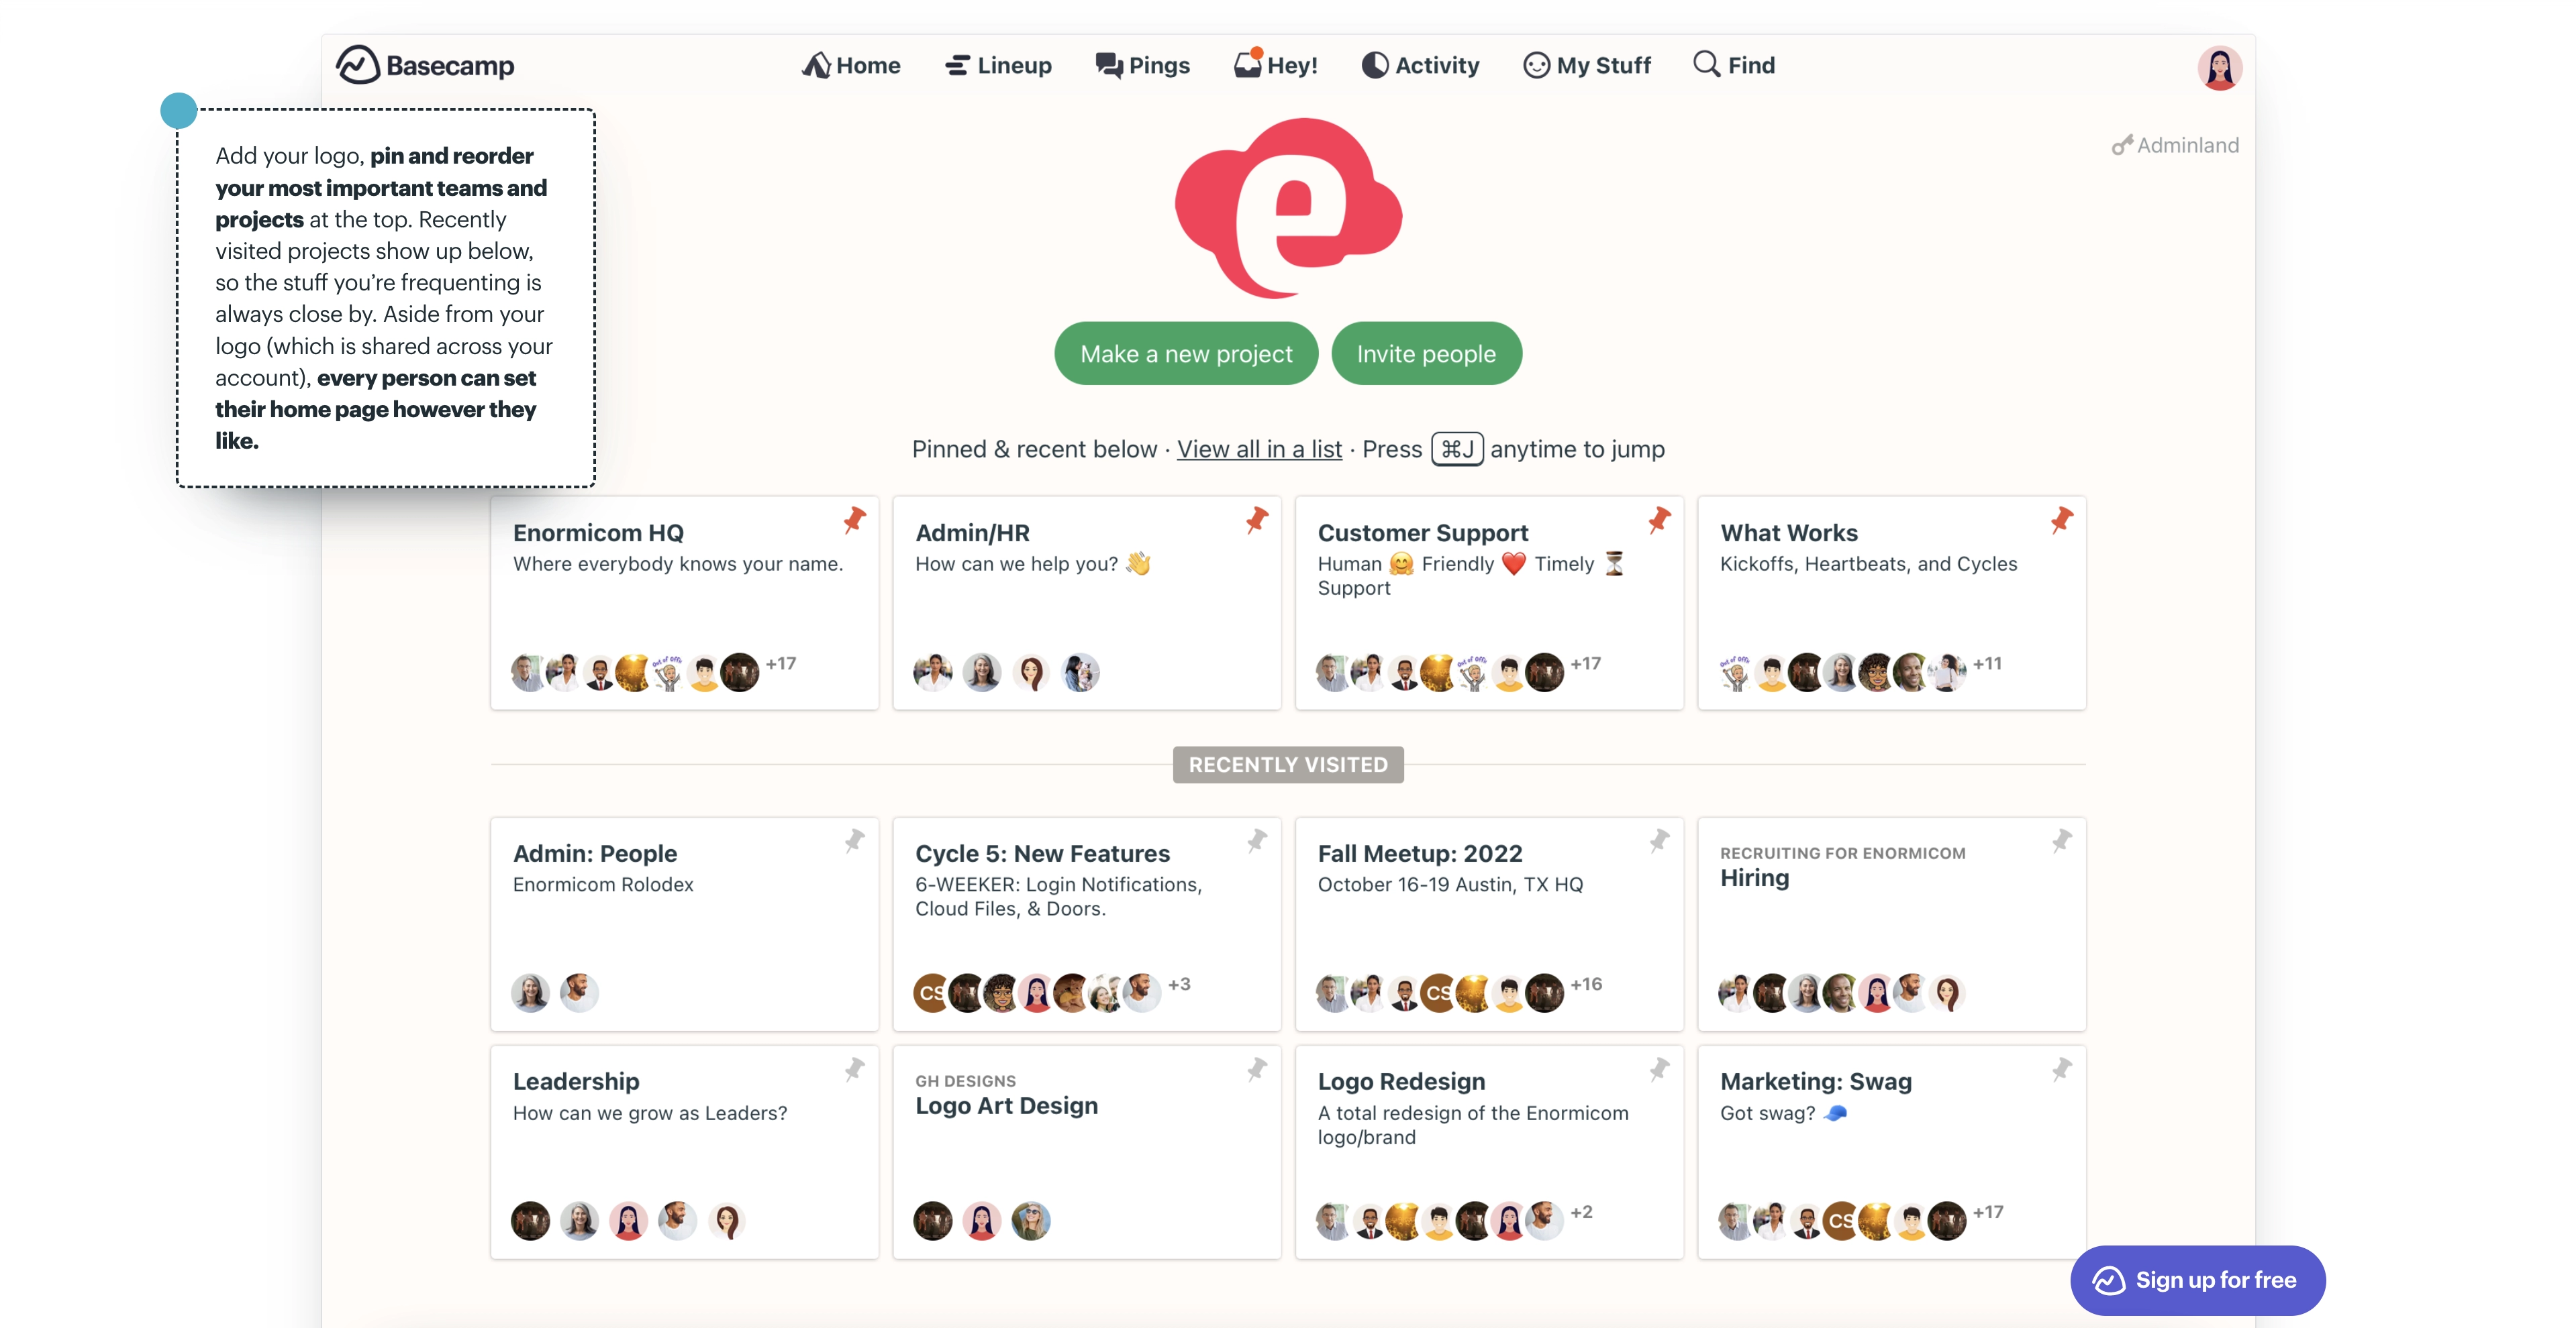Click Make a new project button

1187,352
